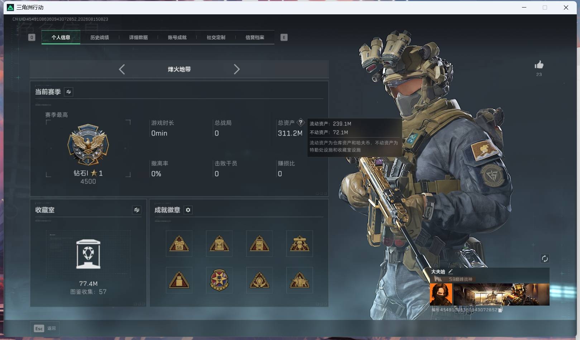580x340 pixels.
Task: Close the 三角洲行动 window
Action: pos(566,7)
